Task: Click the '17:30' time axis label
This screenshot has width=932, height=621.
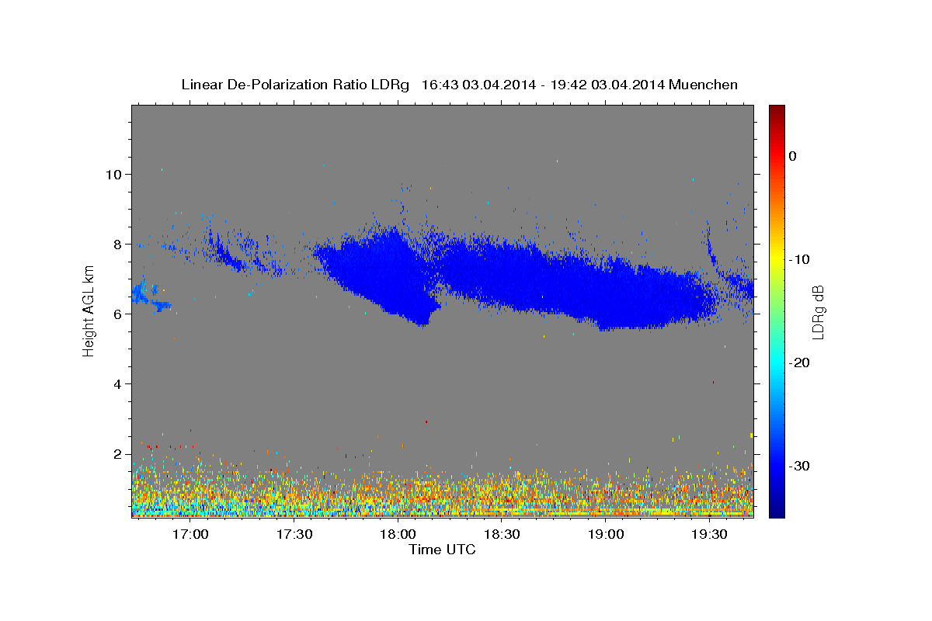Action: tap(294, 534)
